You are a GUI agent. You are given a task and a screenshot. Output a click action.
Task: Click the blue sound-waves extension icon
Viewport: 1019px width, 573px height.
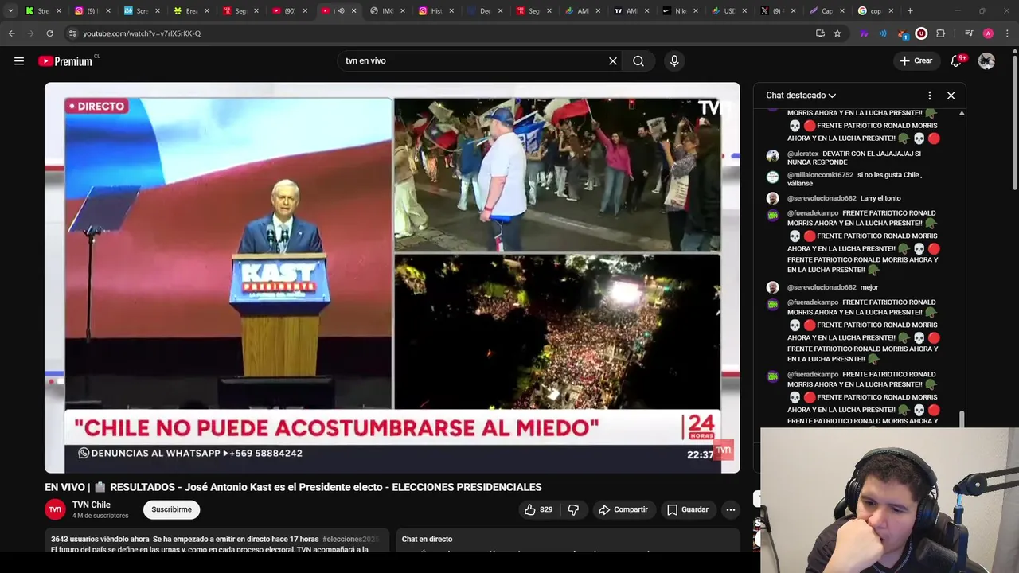tap(883, 33)
